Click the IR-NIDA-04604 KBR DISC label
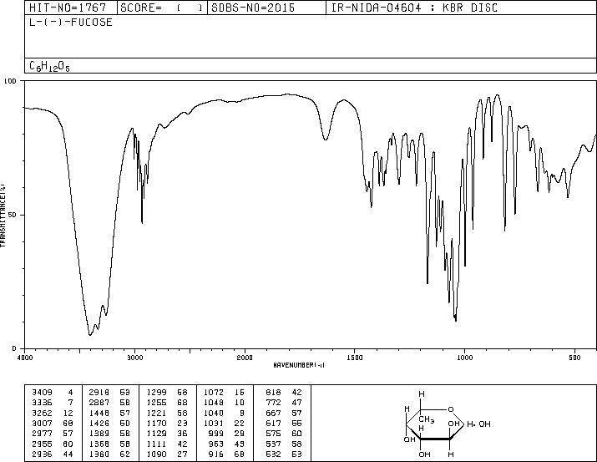The width and height of the screenshot is (597, 462). (x=414, y=8)
